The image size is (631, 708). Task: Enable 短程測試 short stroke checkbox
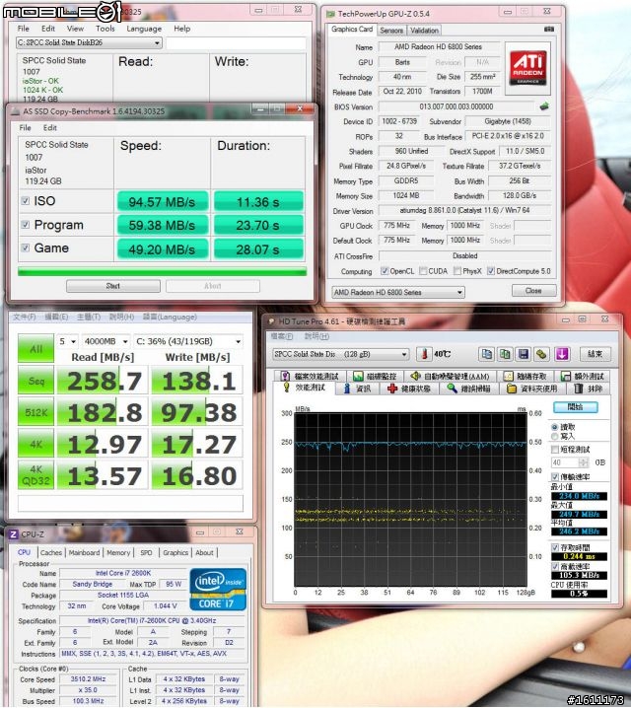click(x=555, y=450)
